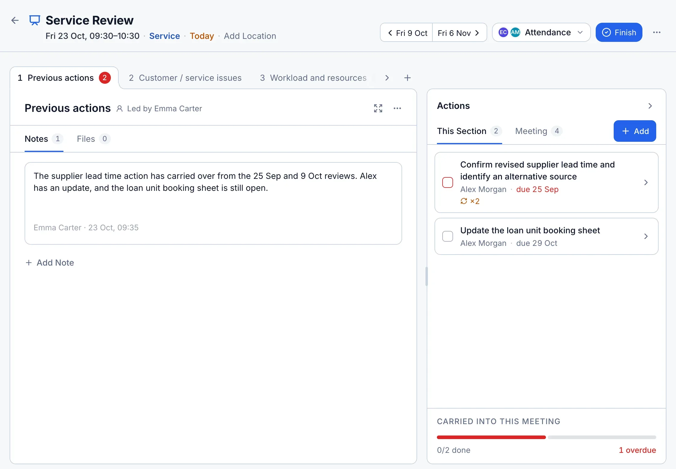Image resolution: width=676 pixels, height=469 pixels.
Task: Open the meeting more options ellipsis
Action: click(x=657, y=32)
